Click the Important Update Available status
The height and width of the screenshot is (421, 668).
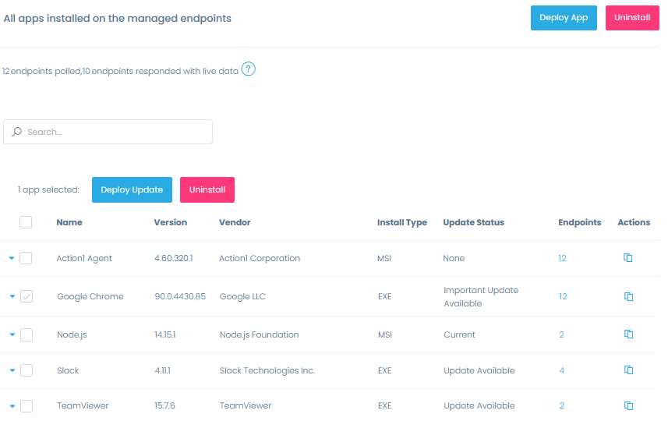[481, 296]
